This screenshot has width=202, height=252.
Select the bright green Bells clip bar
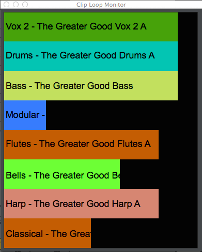pyautogui.click(x=62, y=174)
